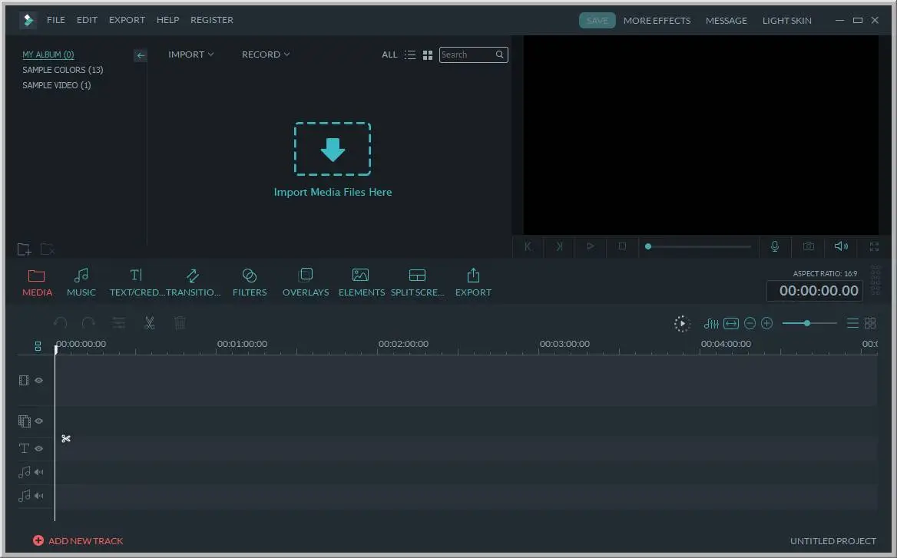Screen dimensions: 897x558
Task: Click the 00:01:00:00 ruler mark
Action: (x=242, y=344)
